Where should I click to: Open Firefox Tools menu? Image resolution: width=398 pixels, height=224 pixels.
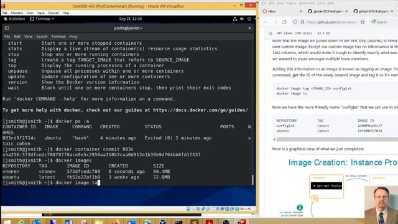pyautogui.click(x=321, y=3)
